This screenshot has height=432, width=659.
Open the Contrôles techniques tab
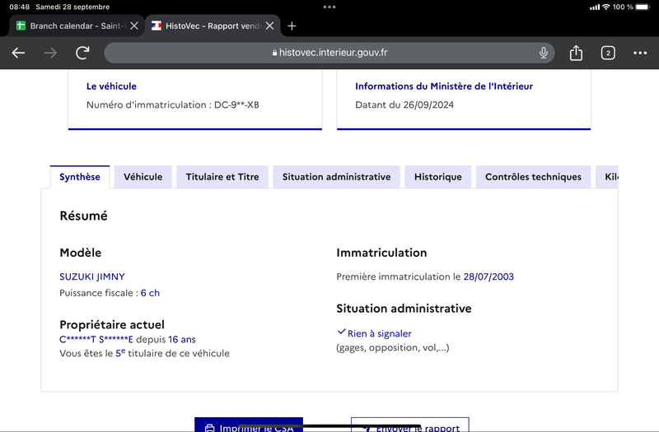(533, 177)
